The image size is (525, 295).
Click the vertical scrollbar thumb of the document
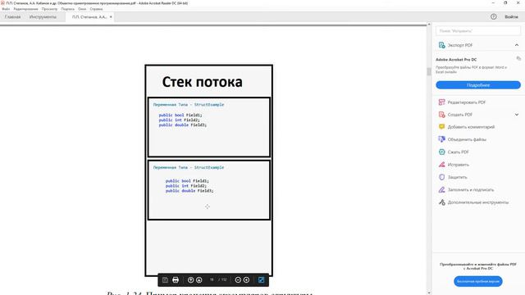(429, 71)
